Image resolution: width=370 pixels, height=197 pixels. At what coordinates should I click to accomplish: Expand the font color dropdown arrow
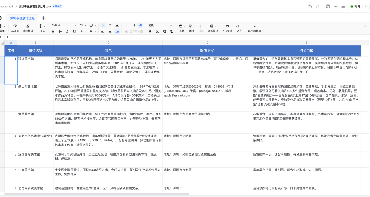point(85,32)
